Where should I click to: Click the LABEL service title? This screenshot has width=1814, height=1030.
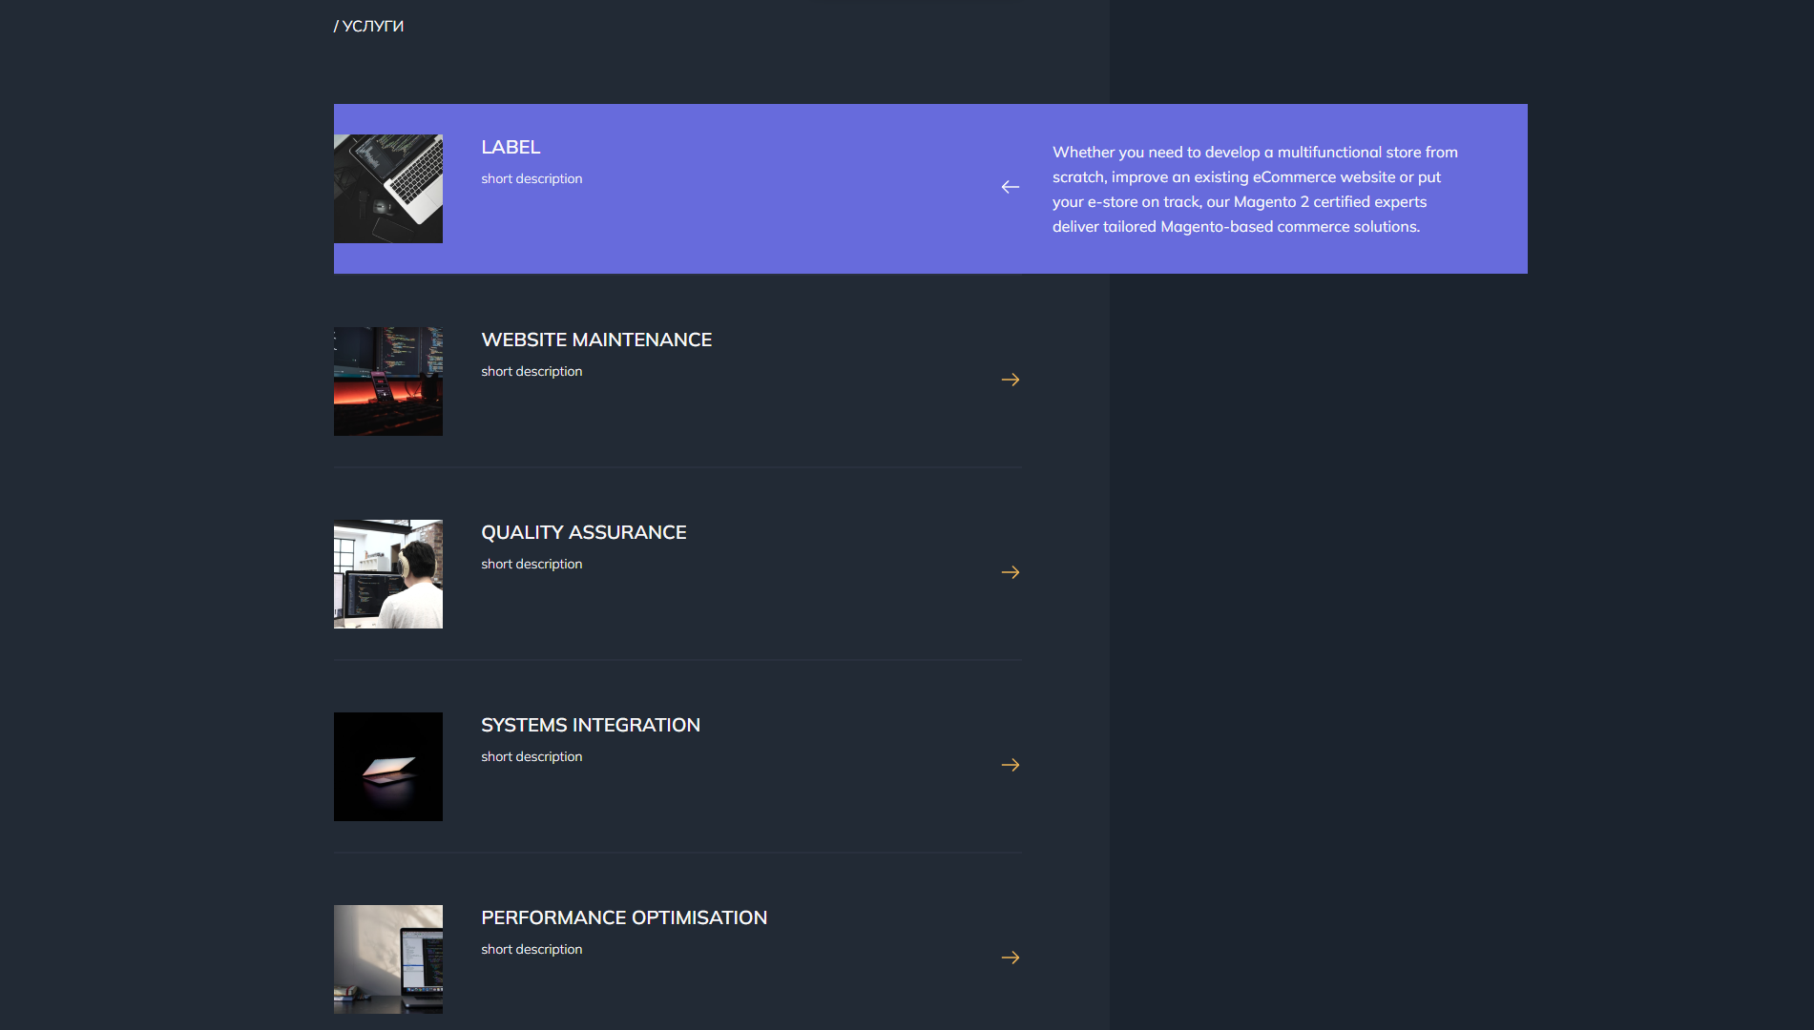pos(511,147)
